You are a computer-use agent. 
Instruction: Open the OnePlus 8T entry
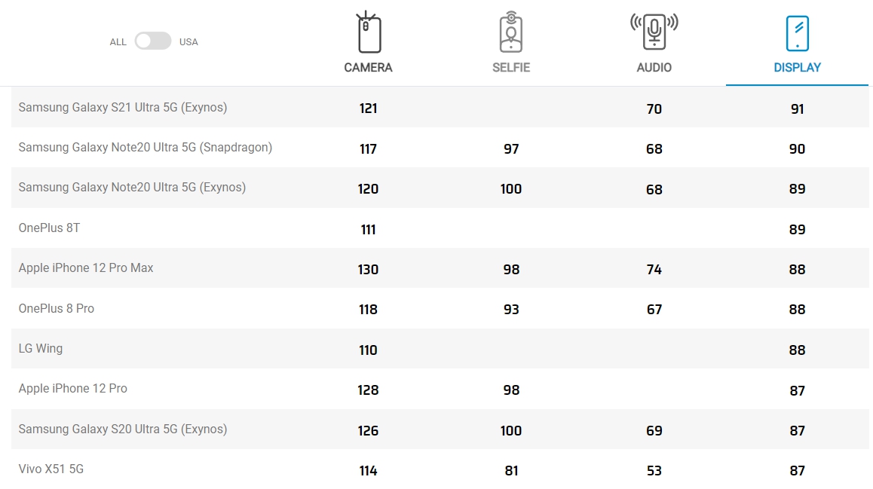(49, 228)
